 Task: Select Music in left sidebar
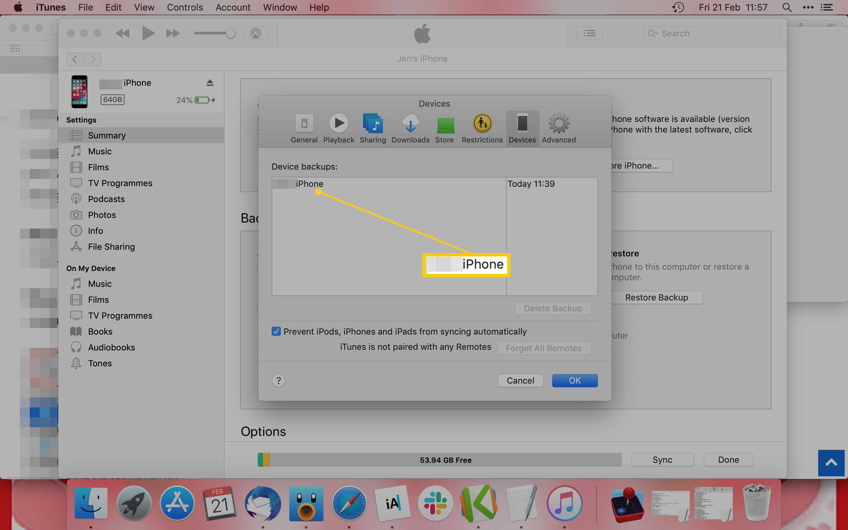pos(99,151)
